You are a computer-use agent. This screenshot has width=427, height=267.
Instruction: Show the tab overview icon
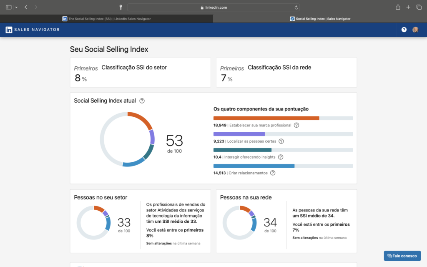[x=419, y=8]
